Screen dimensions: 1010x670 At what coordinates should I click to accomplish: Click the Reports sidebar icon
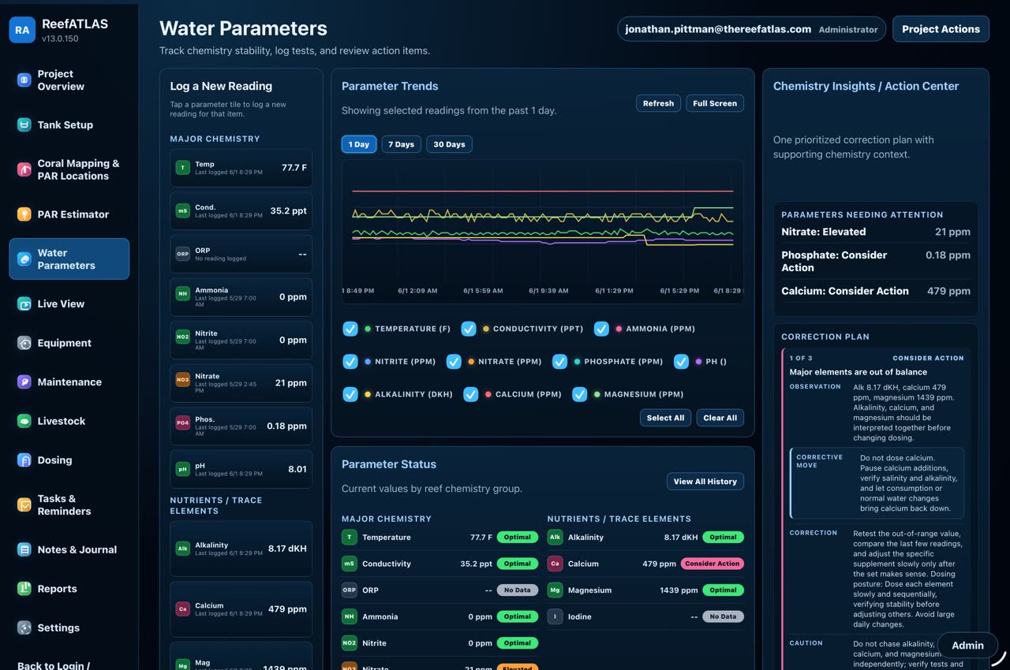24,589
